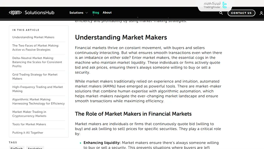Go to Grid Trading Strategy section
Viewport: 264px width, 149px height.
point(35,76)
